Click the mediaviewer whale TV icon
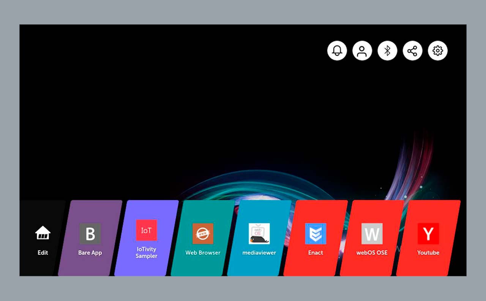The height and width of the screenshot is (301, 486). coord(259,233)
